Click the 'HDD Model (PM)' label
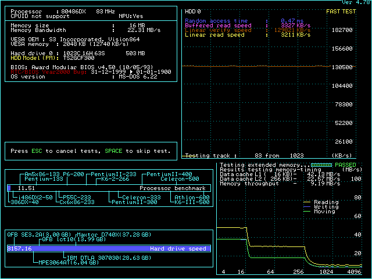372x279 pixels. (x=35, y=58)
